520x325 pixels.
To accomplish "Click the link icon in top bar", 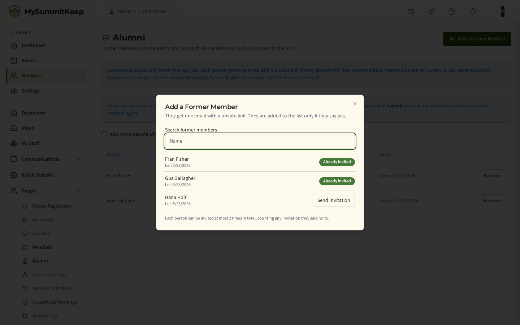I will coord(432,12).
